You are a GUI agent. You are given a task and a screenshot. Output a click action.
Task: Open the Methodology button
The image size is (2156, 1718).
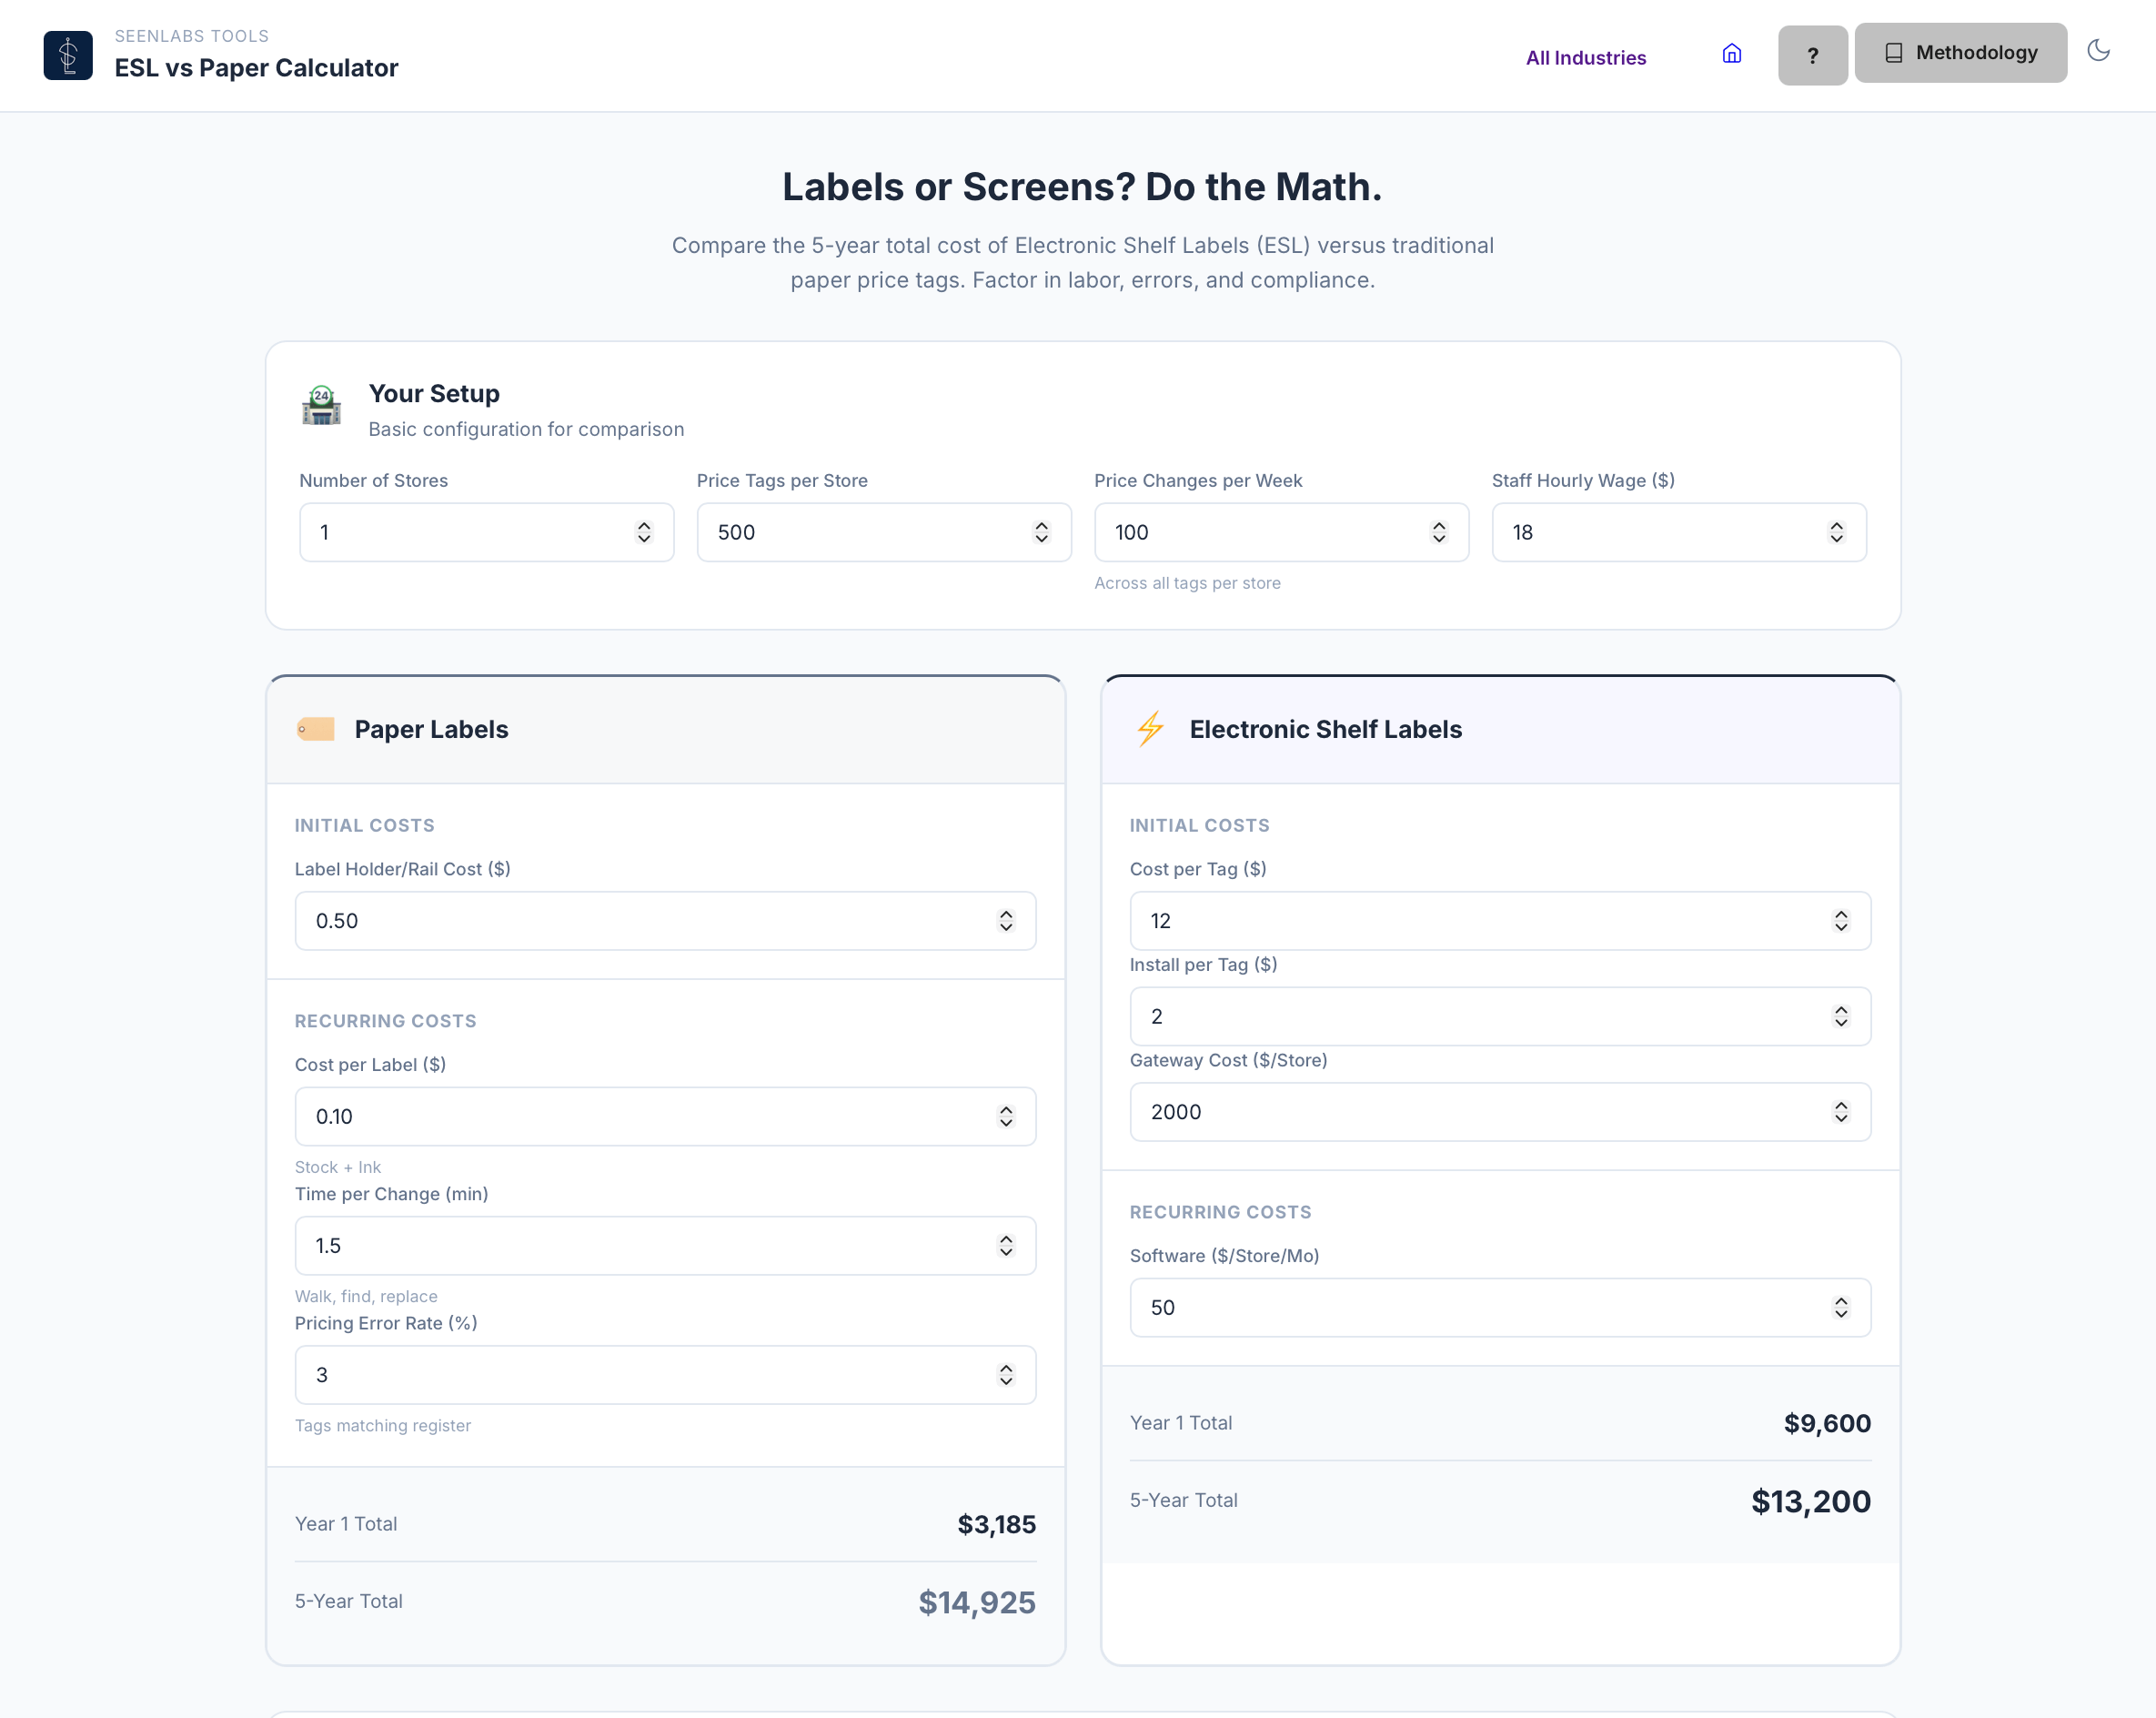[1960, 53]
